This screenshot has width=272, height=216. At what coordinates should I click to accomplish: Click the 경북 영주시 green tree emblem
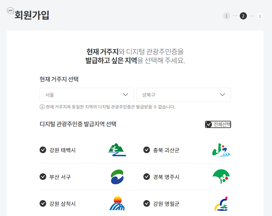pos(221,176)
